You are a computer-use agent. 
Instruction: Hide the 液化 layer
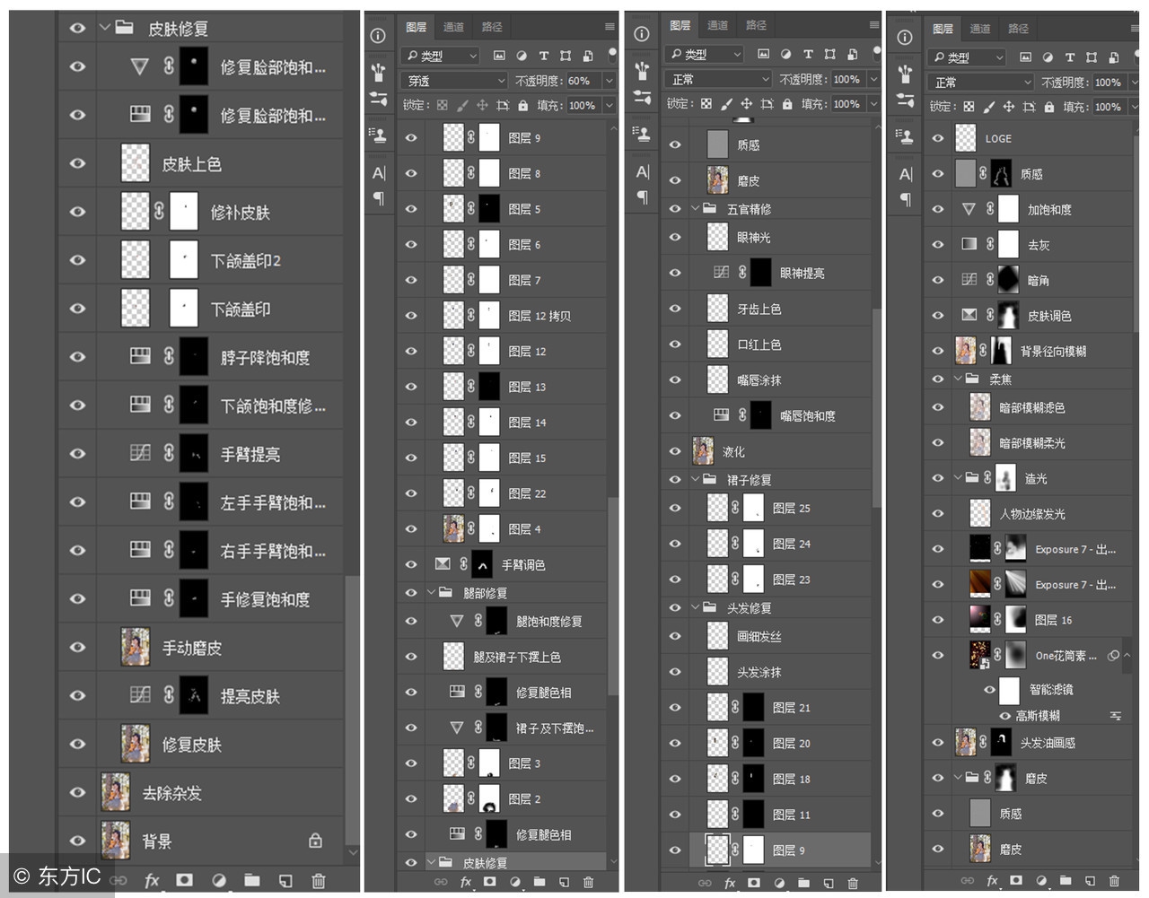(x=674, y=451)
